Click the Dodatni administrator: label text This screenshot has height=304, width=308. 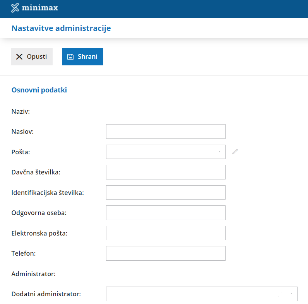[x=46, y=294]
